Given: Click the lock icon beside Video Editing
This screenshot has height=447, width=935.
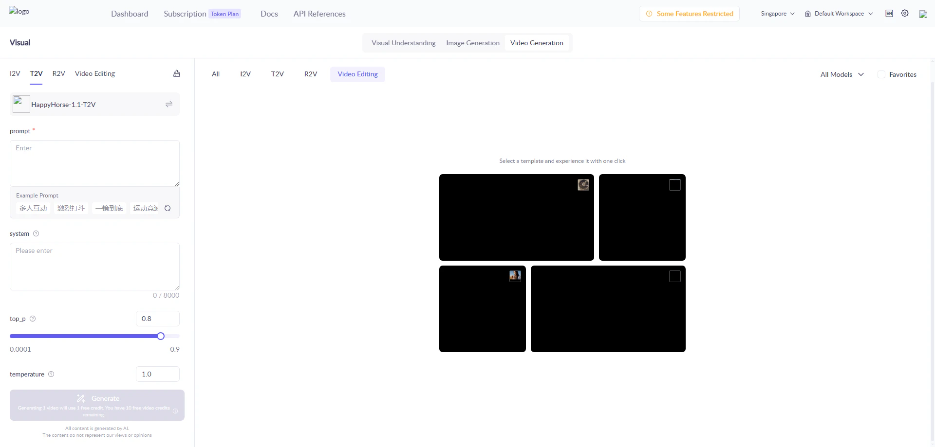Looking at the screenshot, I should (177, 73).
